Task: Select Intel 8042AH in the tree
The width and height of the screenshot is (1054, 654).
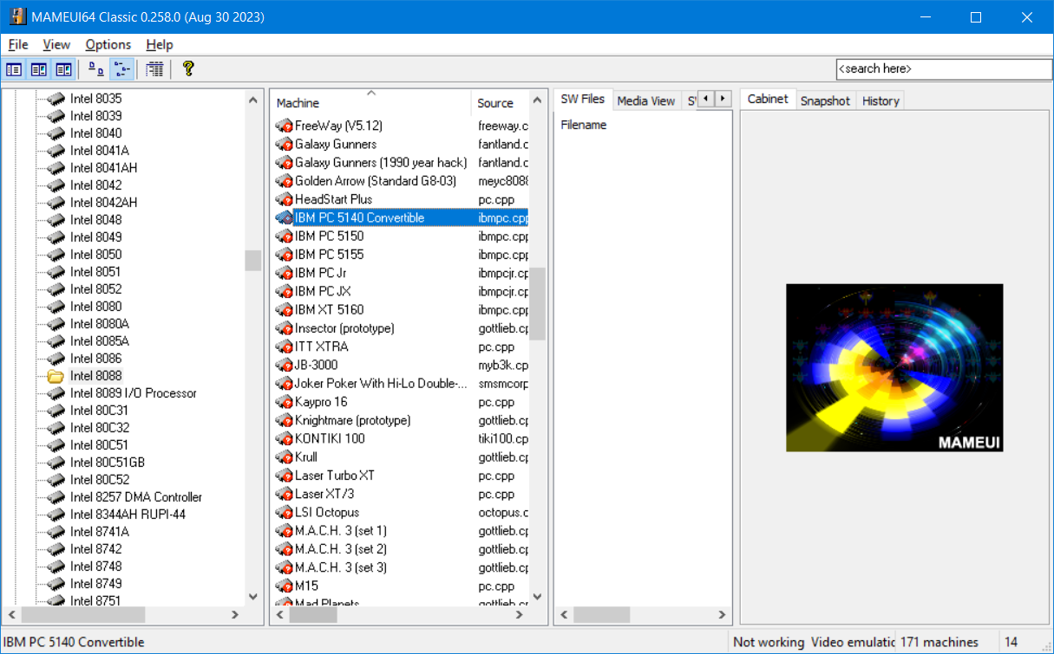Action: [103, 203]
